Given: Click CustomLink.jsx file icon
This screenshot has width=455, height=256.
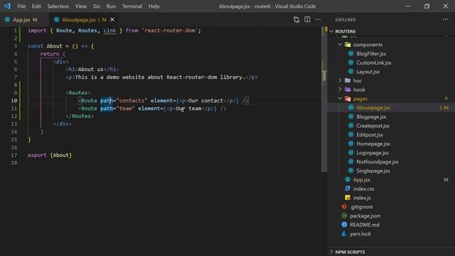Looking at the screenshot, I should (x=350, y=63).
